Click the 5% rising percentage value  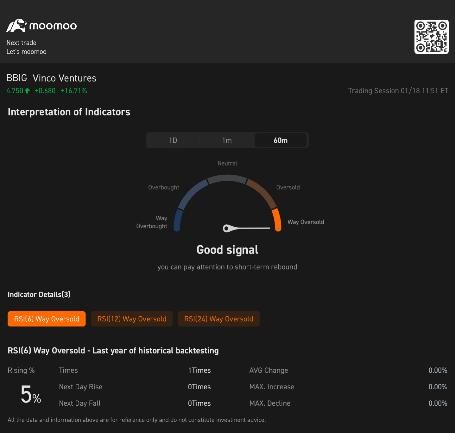pos(31,395)
